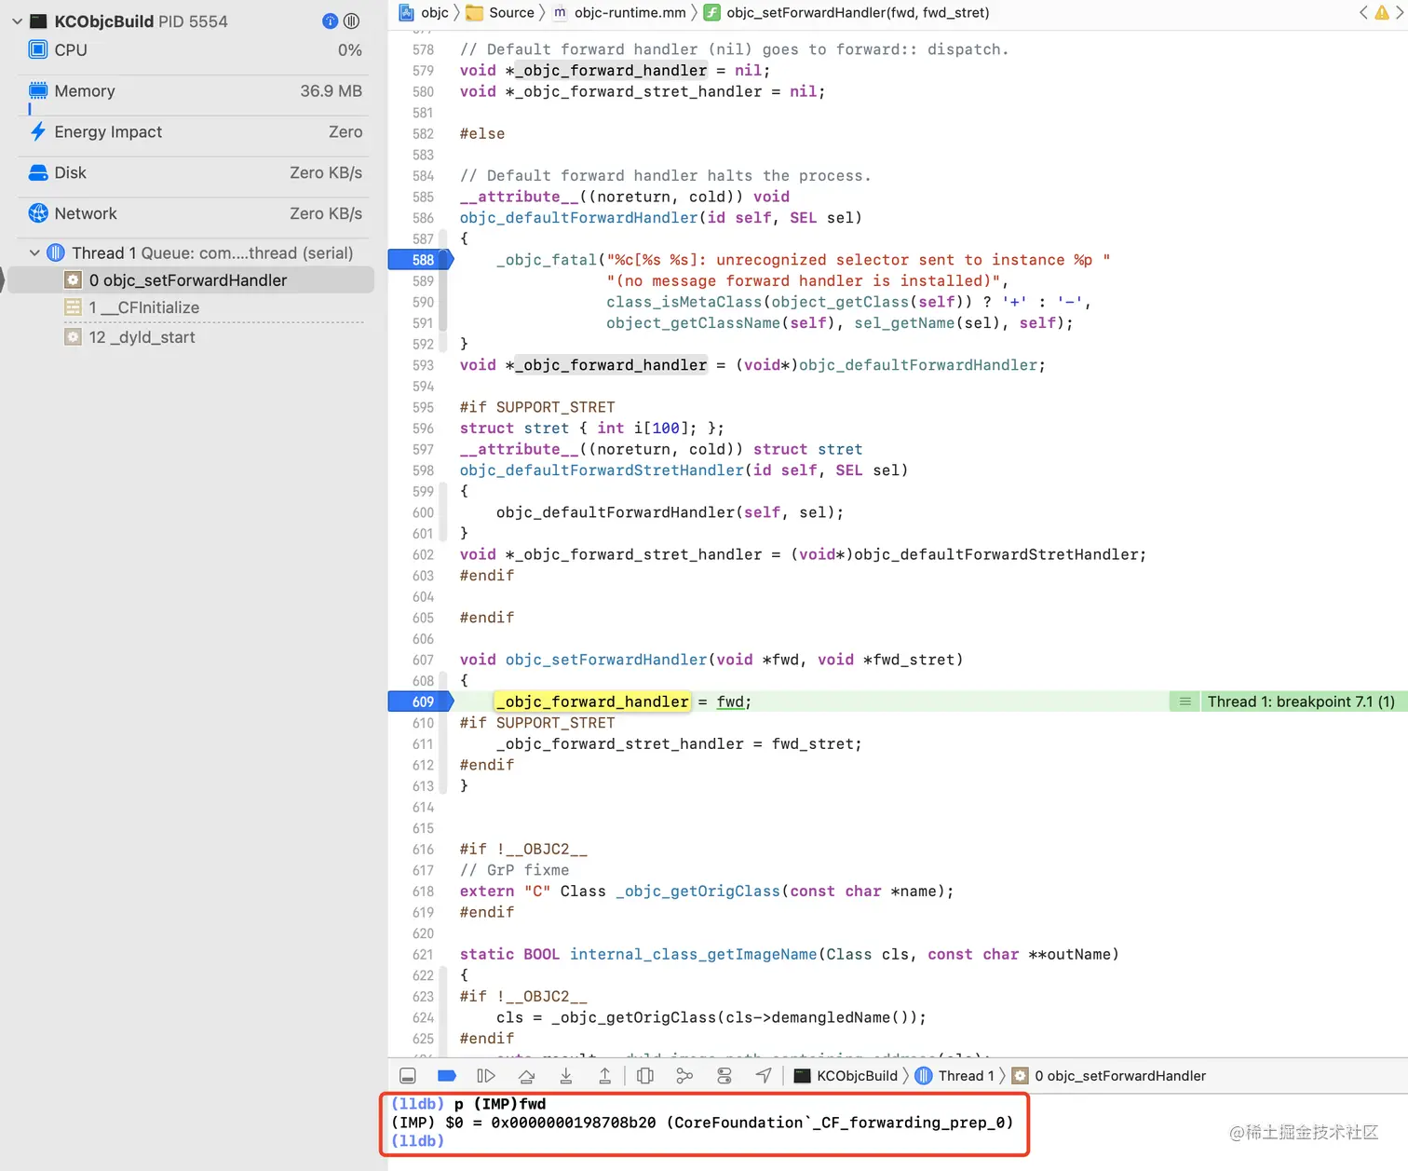Screen dimensions: 1408x1171
Task: Click the Thread 1 breakpoint 7.1 annotation
Action: coord(1301,701)
